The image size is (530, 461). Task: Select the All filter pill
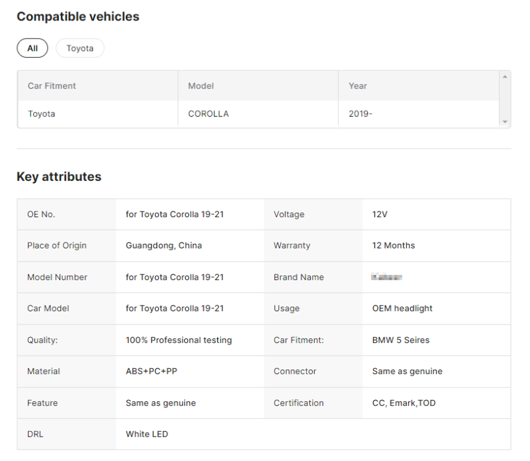point(32,48)
